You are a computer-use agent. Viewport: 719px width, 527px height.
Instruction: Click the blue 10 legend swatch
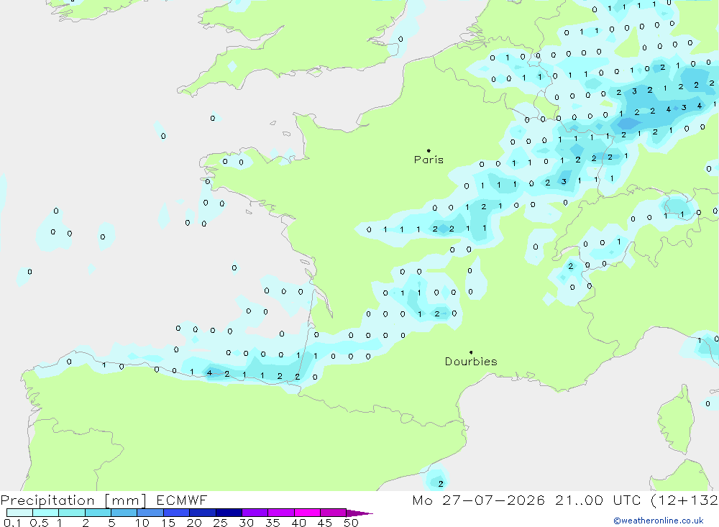pyautogui.click(x=150, y=513)
